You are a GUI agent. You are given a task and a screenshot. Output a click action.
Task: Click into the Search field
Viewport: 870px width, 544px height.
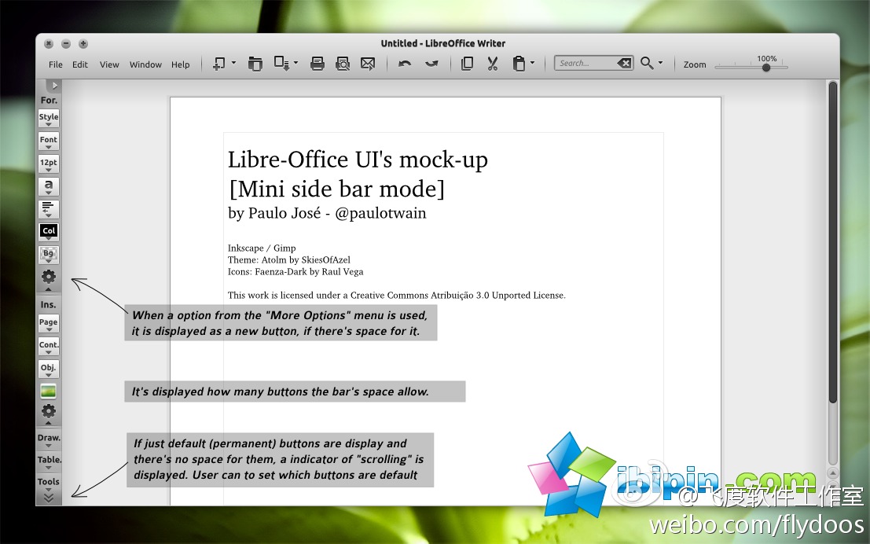point(586,63)
